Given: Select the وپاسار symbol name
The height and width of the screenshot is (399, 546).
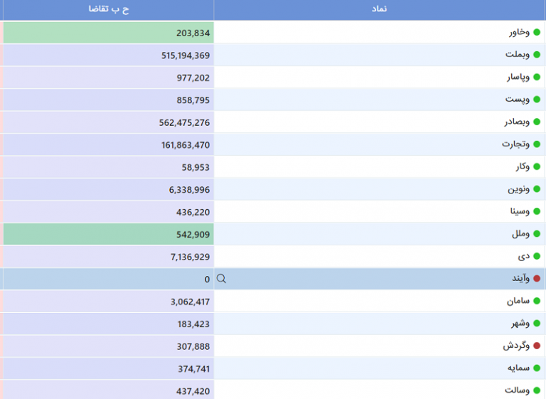Looking at the screenshot, I should (x=518, y=77).
